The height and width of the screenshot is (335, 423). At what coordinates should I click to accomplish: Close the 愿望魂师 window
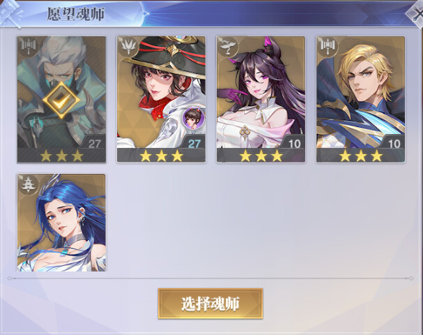[x=416, y=13]
